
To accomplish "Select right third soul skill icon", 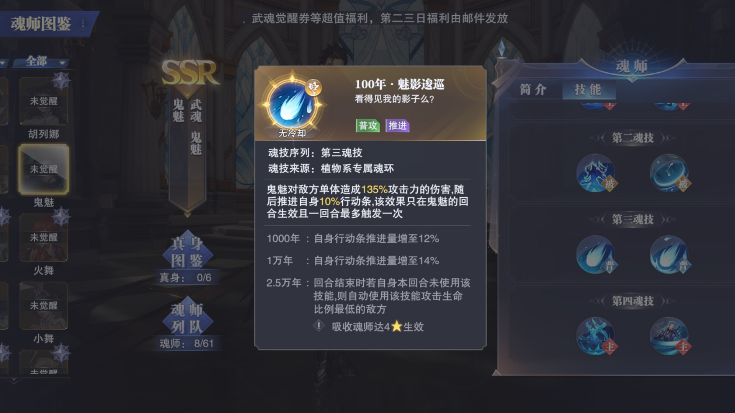I will pyautogui.click(x=669, y=255).
